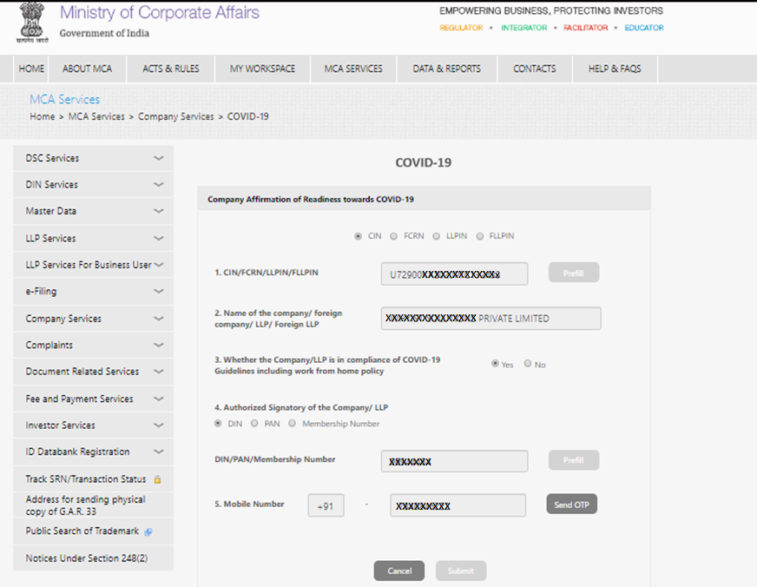Expand the Document Related Services section

click(x=93, y=372)
